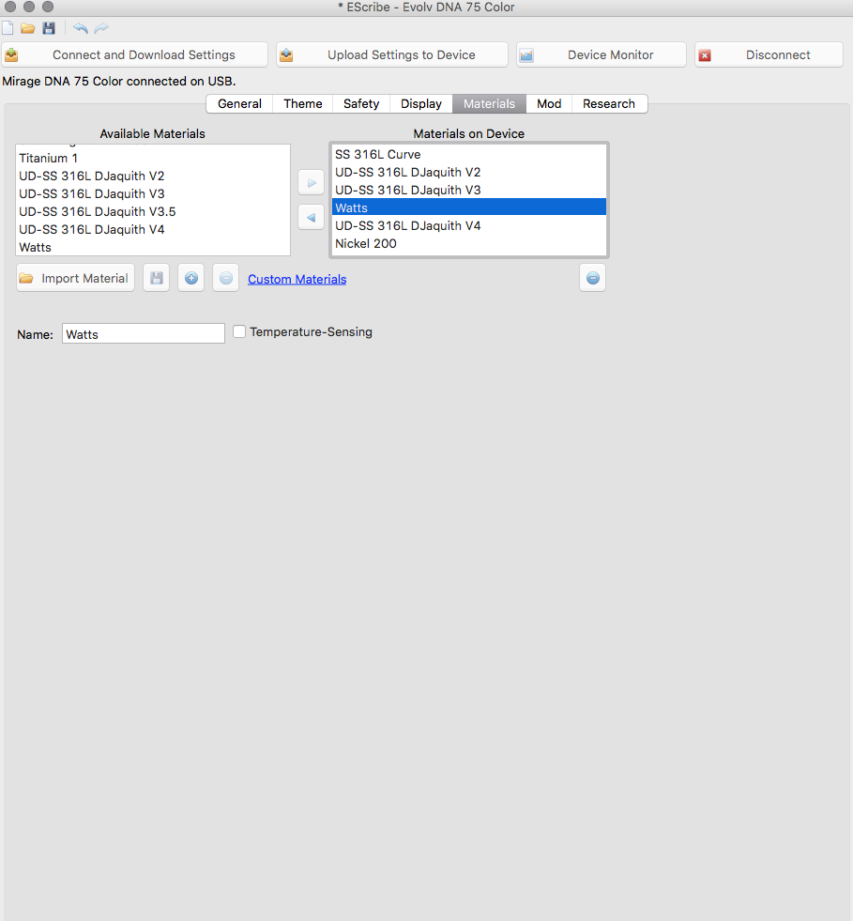The image size is (853, 921).
Task: Open the Custom Materials link
Action: tap(297, 279)
